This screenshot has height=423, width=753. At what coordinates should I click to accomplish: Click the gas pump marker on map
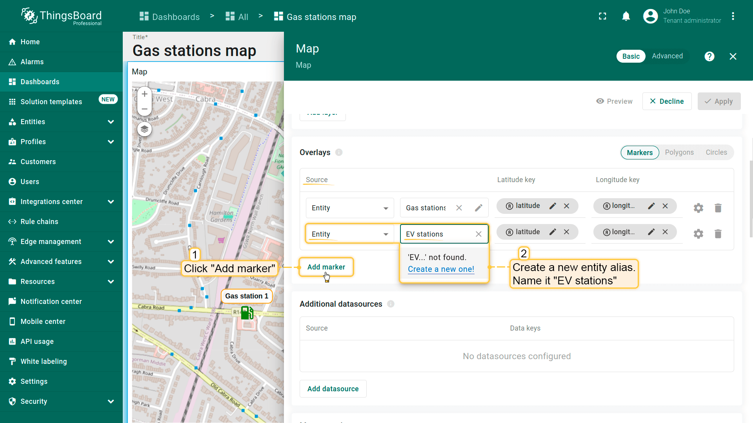pos(247,313)
